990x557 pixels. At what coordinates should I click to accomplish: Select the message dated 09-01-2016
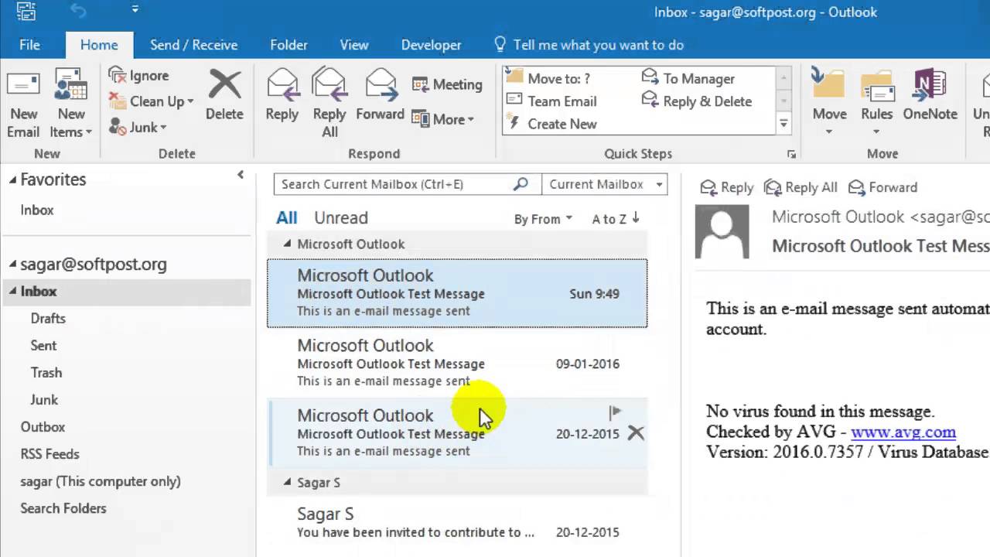coord(457,363)
